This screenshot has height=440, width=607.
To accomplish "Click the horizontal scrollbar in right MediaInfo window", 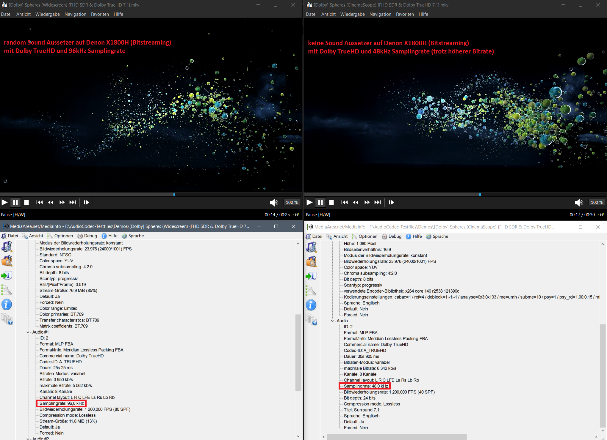I will click(397, 437).
